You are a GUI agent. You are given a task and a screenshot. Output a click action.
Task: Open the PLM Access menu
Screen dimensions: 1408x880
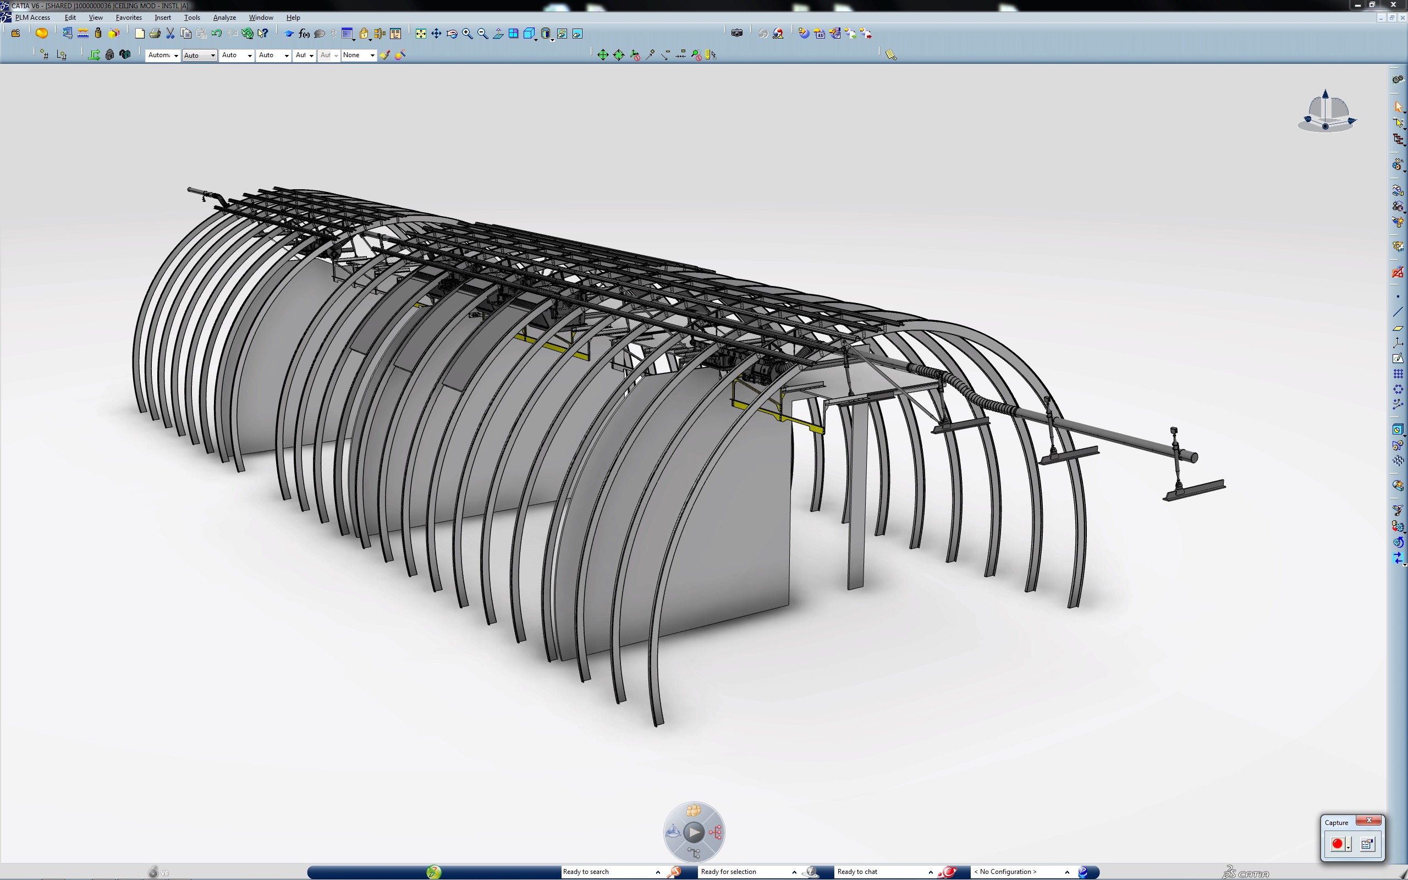32,18
